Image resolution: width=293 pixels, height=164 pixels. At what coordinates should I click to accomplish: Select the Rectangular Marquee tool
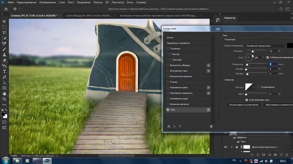pos(4,27)
